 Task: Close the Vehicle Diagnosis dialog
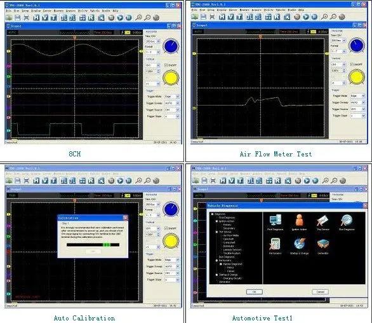(x=365, y=205)
